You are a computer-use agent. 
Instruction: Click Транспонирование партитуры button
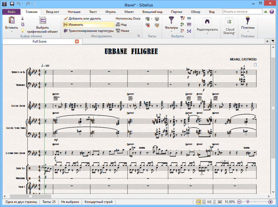point(88,31)
